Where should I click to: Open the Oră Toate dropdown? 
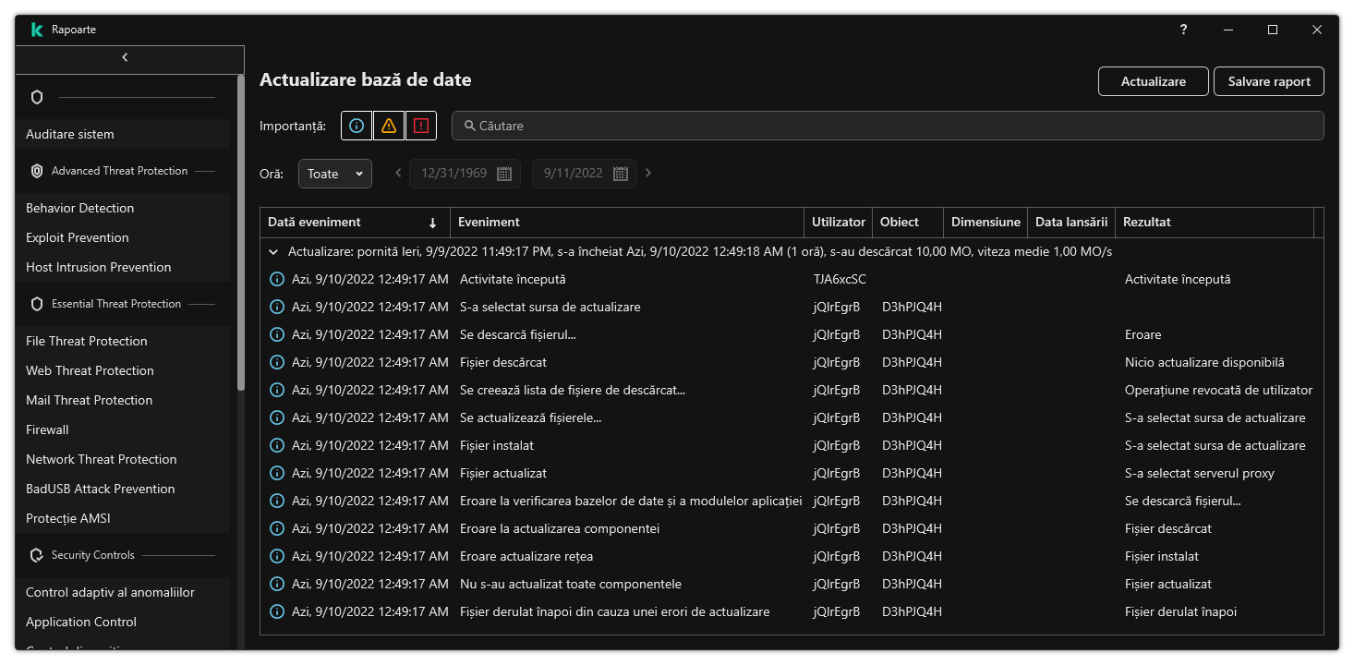[x=334, y=174]
